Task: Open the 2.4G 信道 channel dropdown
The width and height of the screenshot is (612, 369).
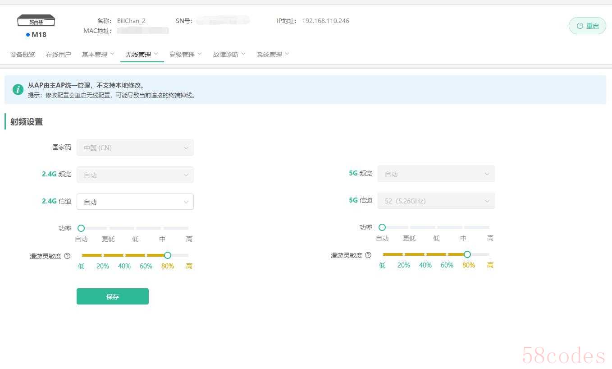Action: click(x=135, y=202)
